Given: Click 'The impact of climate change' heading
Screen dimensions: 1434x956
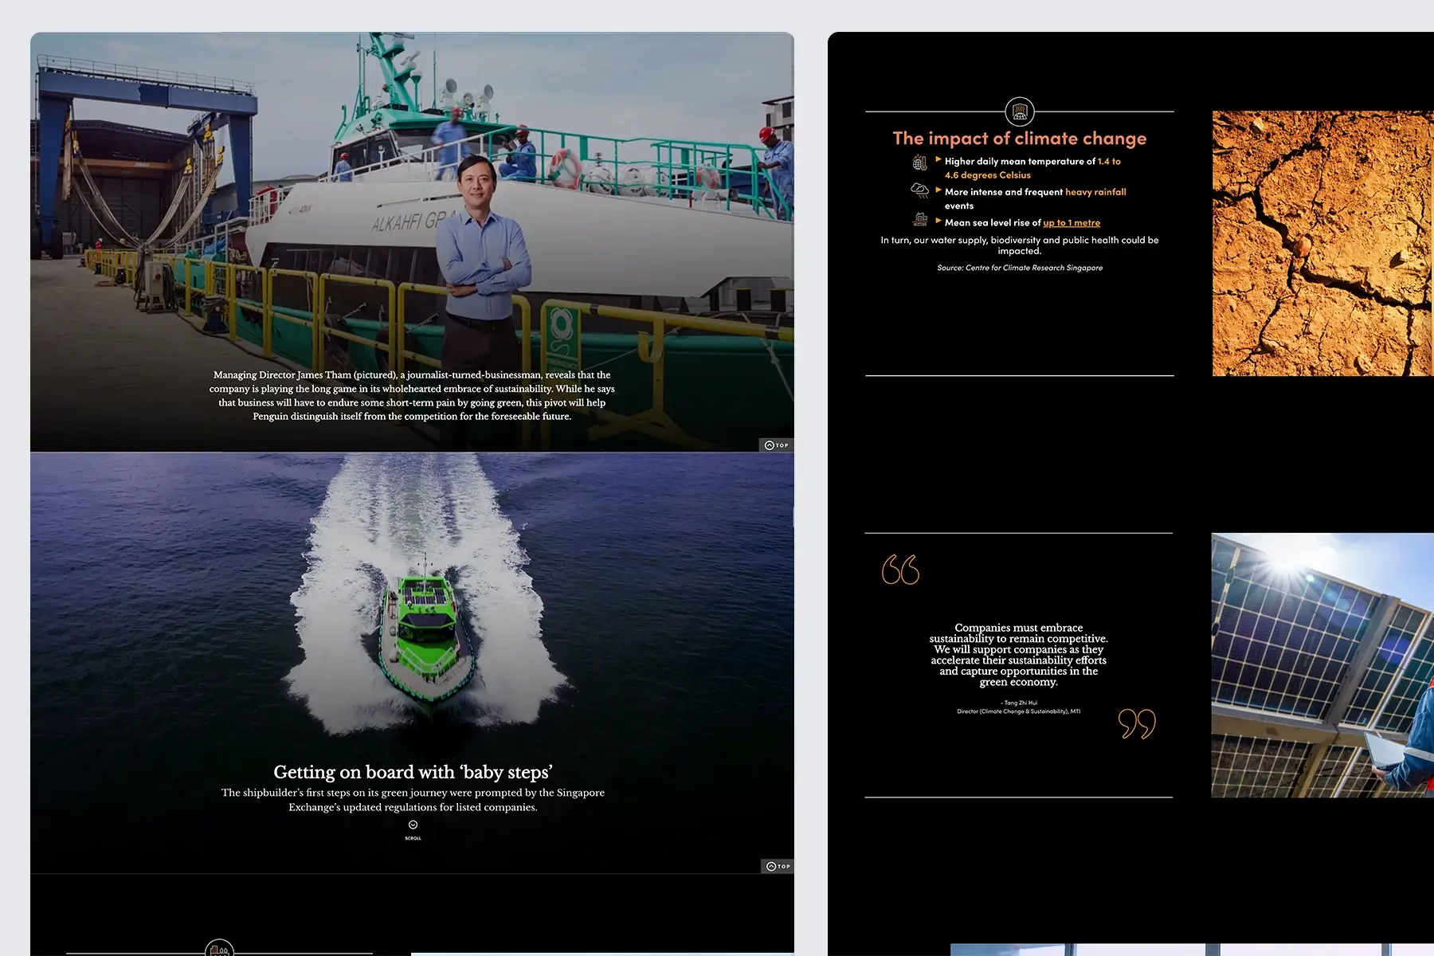Looking at the screenshot, I should 1019,139.
